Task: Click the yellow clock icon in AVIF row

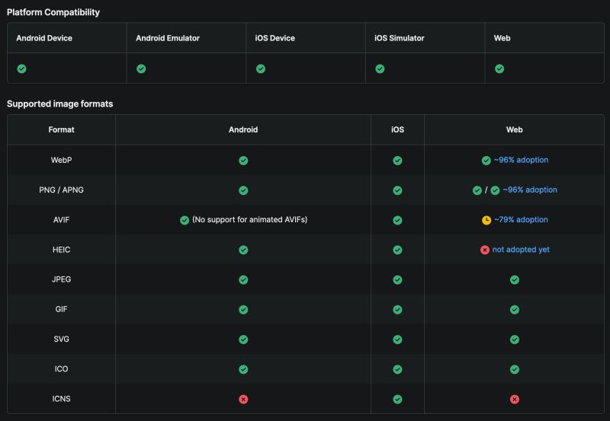Action: (486, 220)
